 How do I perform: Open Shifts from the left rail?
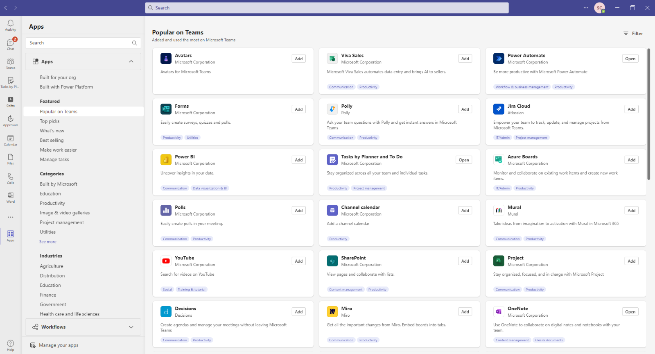pyautogui.click(x=11, y=102)
